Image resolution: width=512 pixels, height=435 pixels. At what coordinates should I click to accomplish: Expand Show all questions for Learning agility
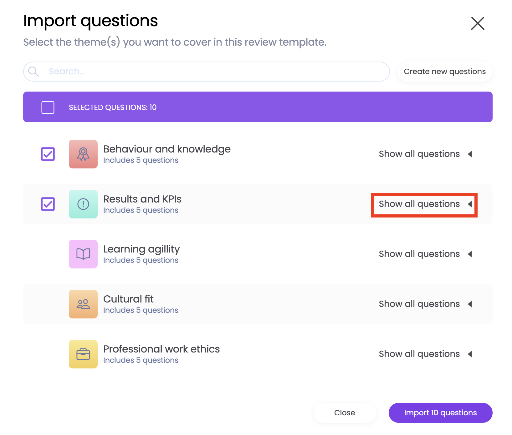[x=425, y=254]
